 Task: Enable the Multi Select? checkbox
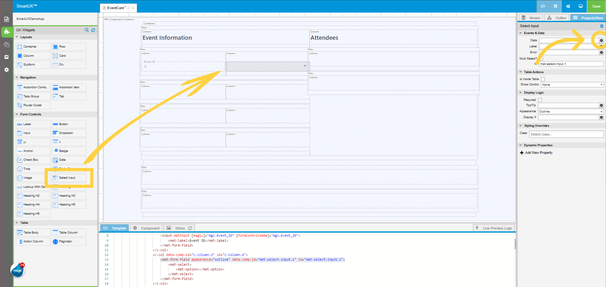tap(541, 58)
